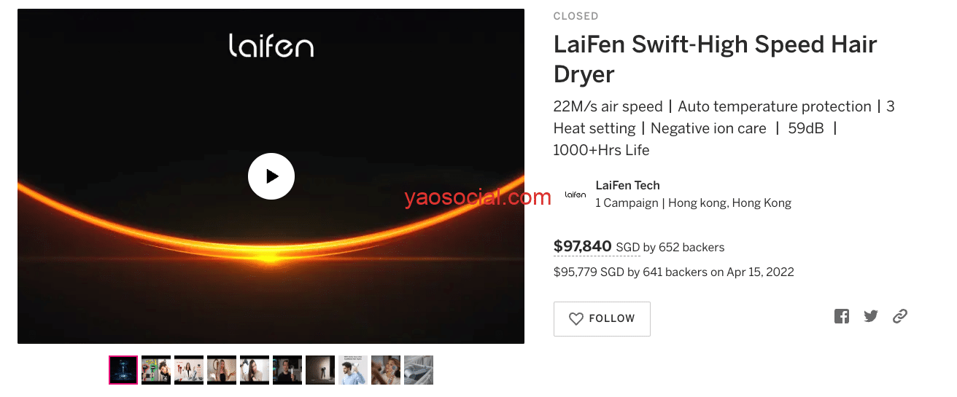This screenshot has height=397, width=957.
Task: Click the Follow button label text
Action: [612, 318]
